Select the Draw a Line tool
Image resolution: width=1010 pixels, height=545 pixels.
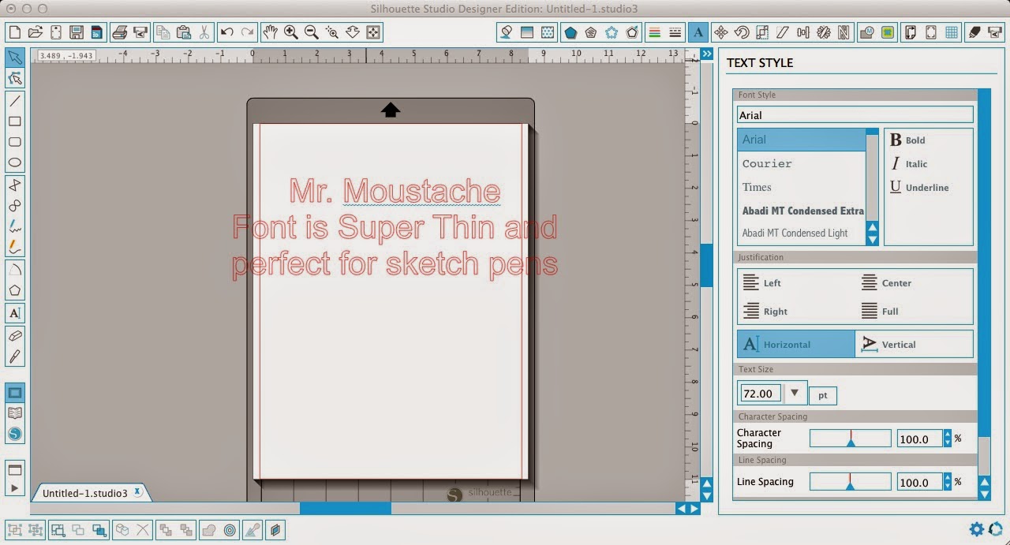[x=14, y=101]
